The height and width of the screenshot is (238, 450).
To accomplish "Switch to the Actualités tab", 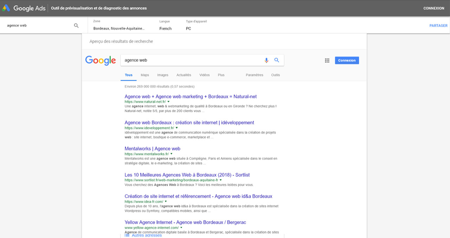I will pos(184,75).
